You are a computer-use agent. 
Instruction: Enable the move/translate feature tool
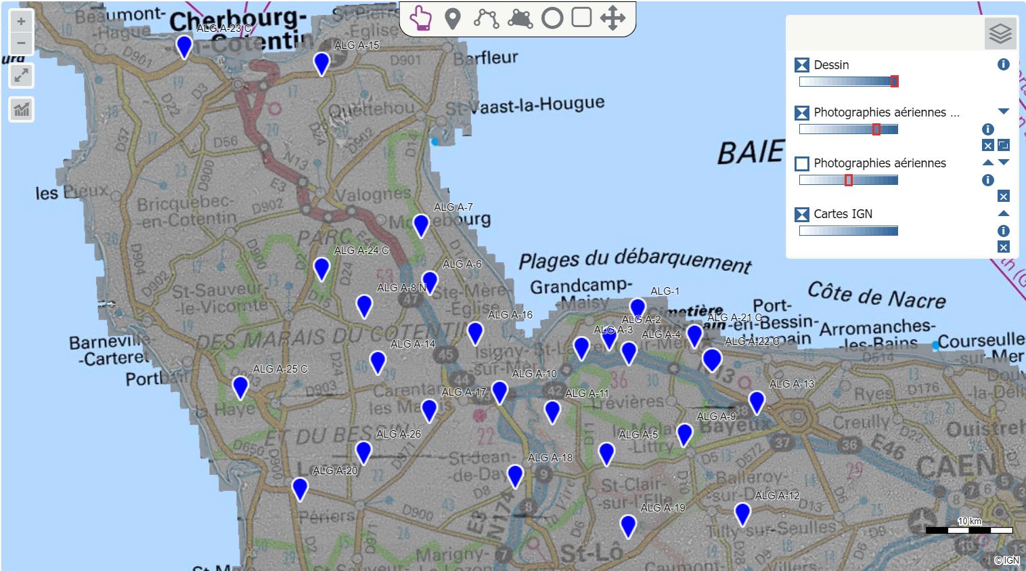pyautogui.click(x=612, y=18)
